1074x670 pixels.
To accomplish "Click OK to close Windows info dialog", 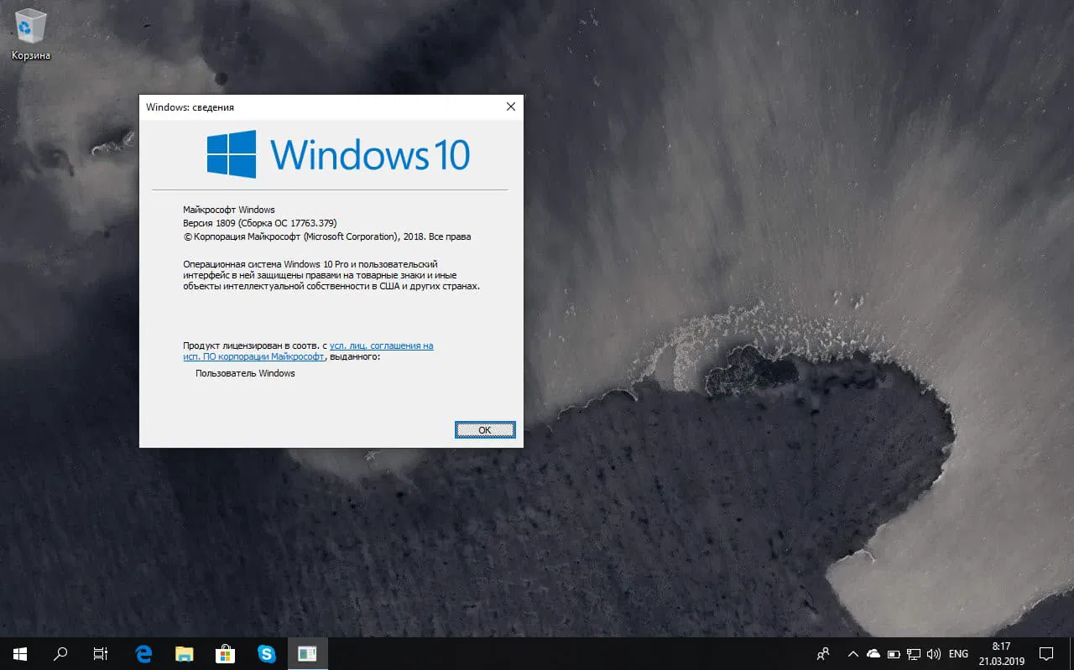I will (x=485, y=429).
